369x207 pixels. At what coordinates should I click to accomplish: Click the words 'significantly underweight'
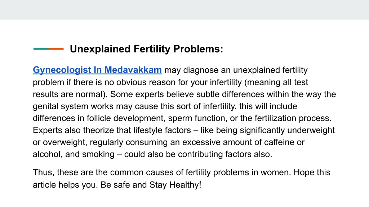click(287, 130)
